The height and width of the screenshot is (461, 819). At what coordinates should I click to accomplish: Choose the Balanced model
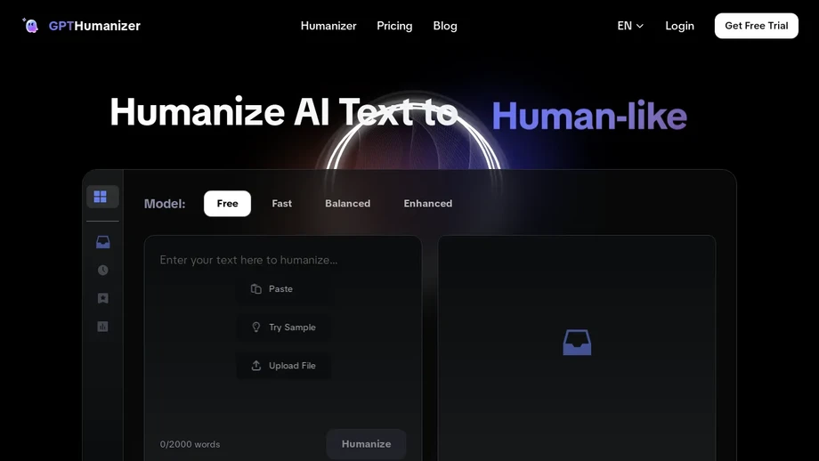pyautogui.click(x=347, y=204)
